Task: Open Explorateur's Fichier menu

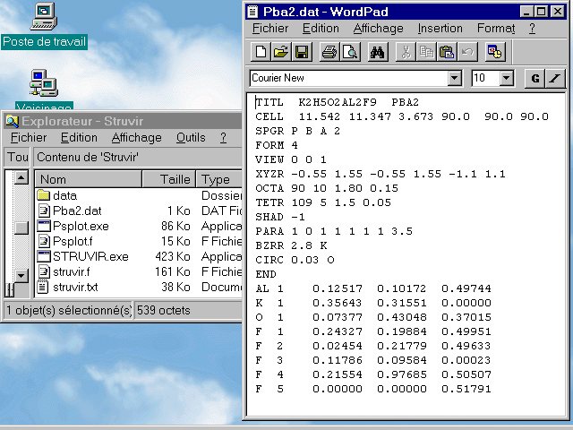Action: 29,137
